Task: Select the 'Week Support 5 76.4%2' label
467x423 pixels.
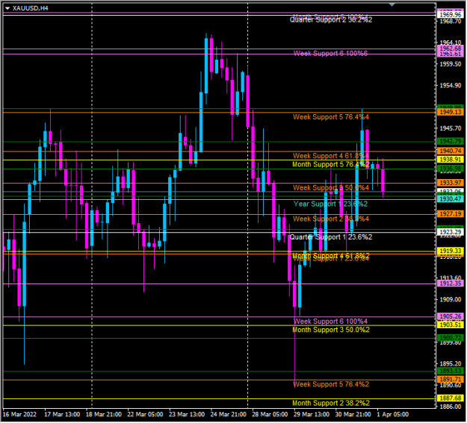Action: (x=331, y=385)
